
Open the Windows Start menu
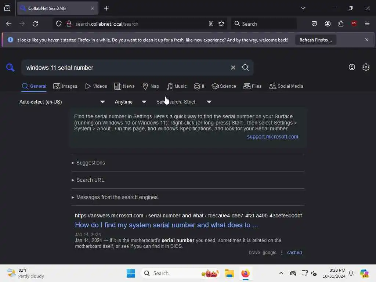[131, 273]
